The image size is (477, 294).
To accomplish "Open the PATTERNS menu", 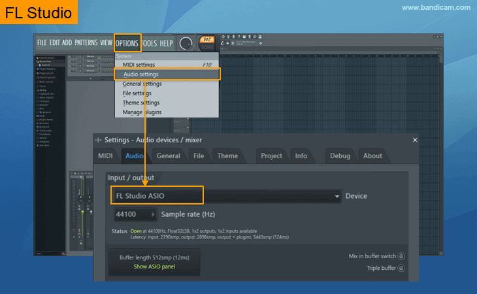I will (86, 42).
